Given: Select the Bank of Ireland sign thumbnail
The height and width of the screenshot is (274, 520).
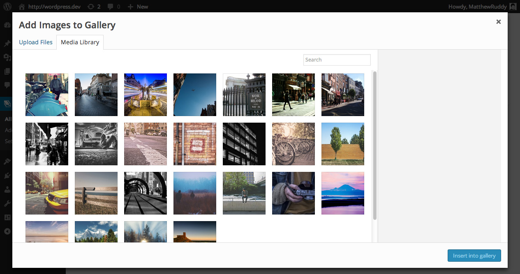Looking at the screenshot, I should (x=244, y=95).
